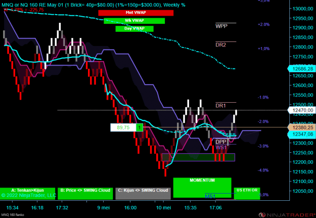Image resolution: width=316 pixels, height=218 pixels.
Task: Click the WS1 support level label
Action: coord(221,147)
